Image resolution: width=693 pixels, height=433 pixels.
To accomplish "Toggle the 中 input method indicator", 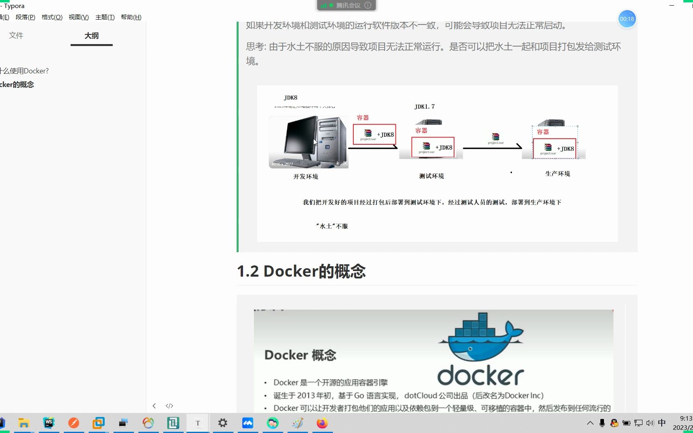I will (662, 423).
